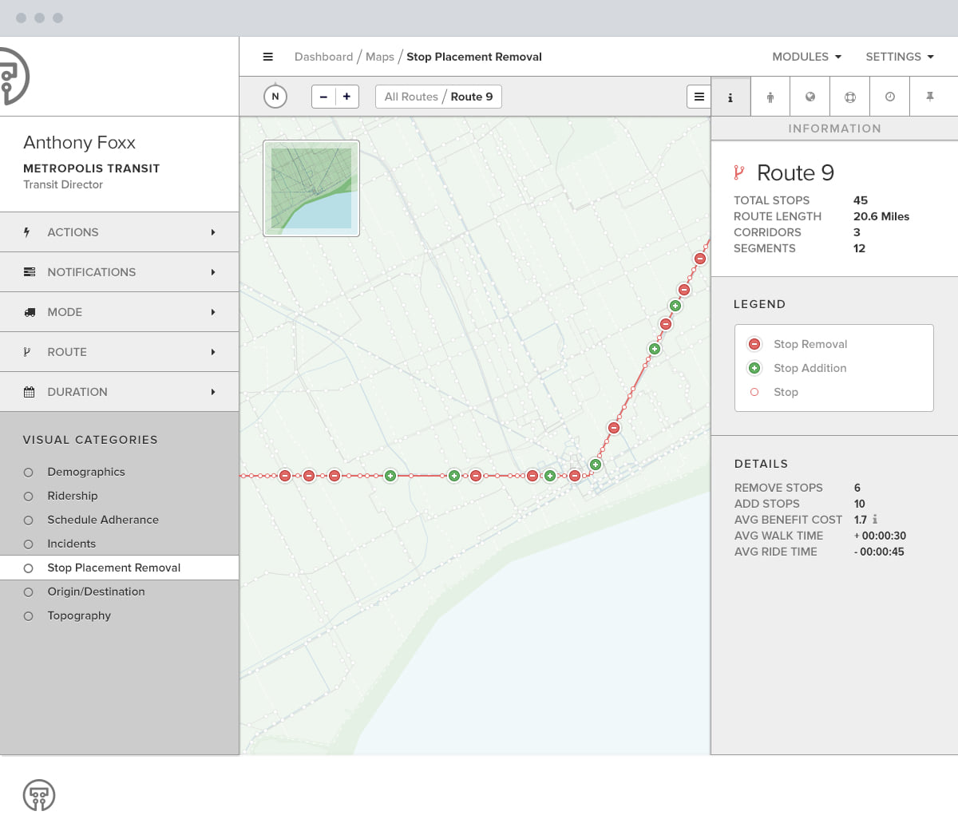Viewport: 958px width, 835px height.
Task: Open the NOTIFICATIONS menu item label
Action: (92, 272)
